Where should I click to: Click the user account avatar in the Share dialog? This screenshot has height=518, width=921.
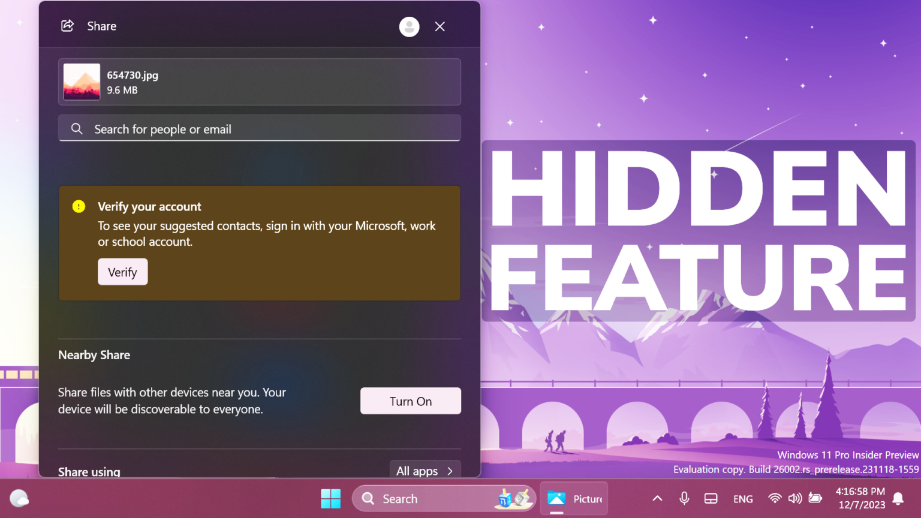coord(409,26)
